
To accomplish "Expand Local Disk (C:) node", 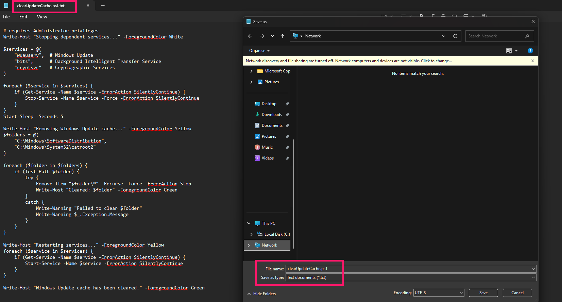I will [251, 234].
